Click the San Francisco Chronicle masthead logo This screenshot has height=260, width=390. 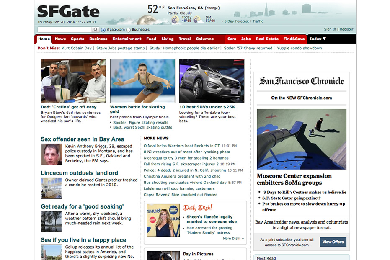tap(302, 81)
